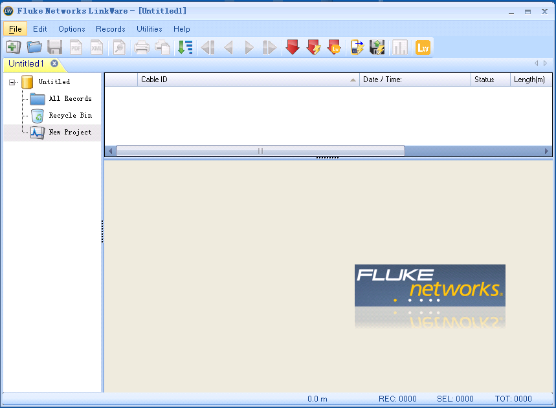
Task: Open the bar chart statistics icon
Action: [x=399, y=47]
